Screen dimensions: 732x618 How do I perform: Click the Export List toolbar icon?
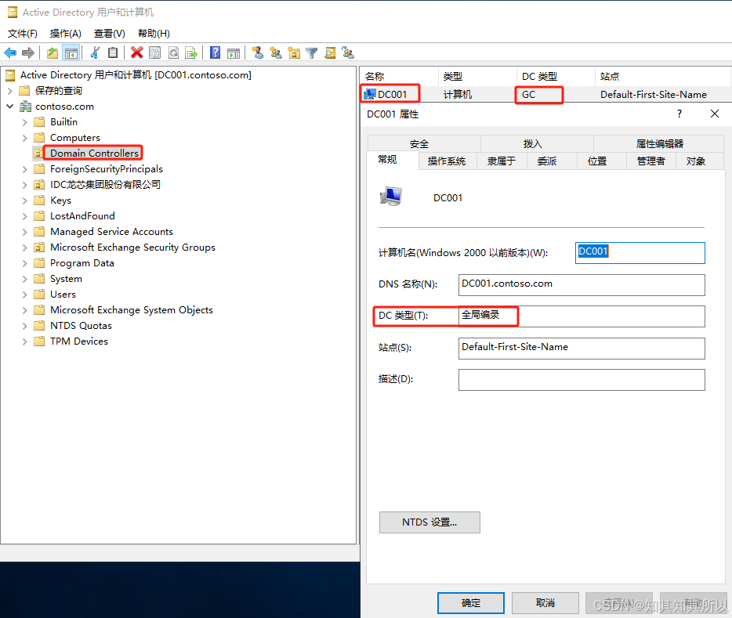(x=191, y=52)
